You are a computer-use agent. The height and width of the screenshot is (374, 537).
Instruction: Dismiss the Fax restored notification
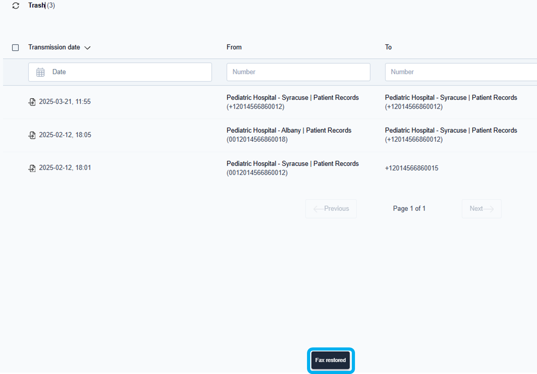(x=330, y=360)
